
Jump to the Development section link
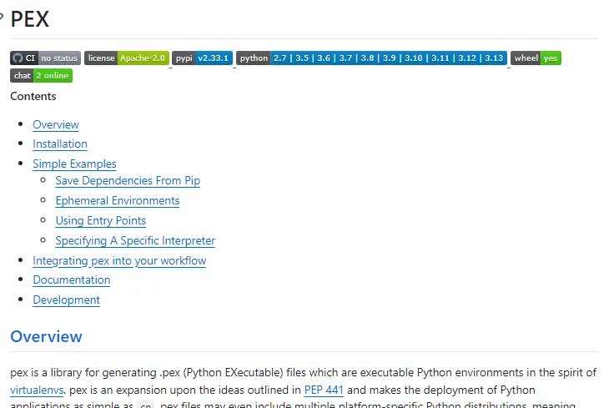coord(67,300)
